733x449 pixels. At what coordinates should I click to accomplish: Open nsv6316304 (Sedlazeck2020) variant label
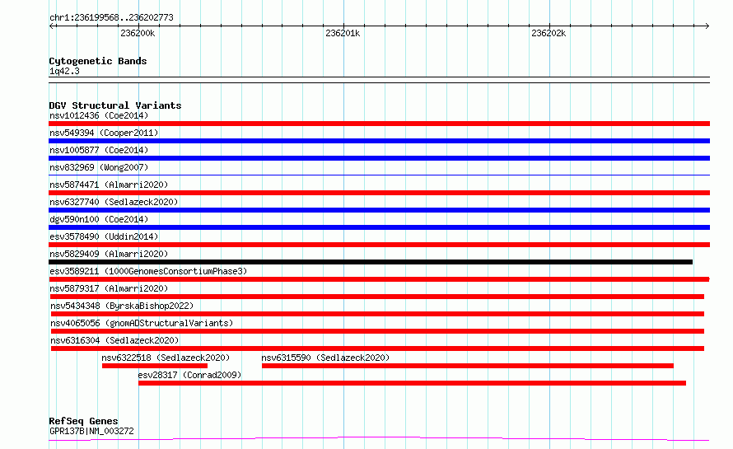pyautogui.click(x=114, y=340)
